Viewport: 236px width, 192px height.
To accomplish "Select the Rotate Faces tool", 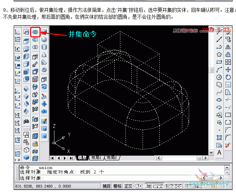I will pos(35,87).
